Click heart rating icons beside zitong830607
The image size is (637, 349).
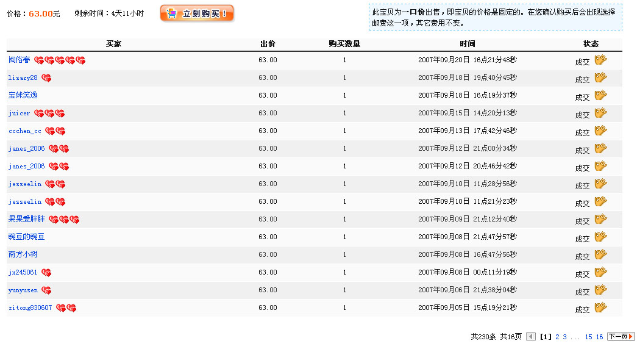coord(66,308)
